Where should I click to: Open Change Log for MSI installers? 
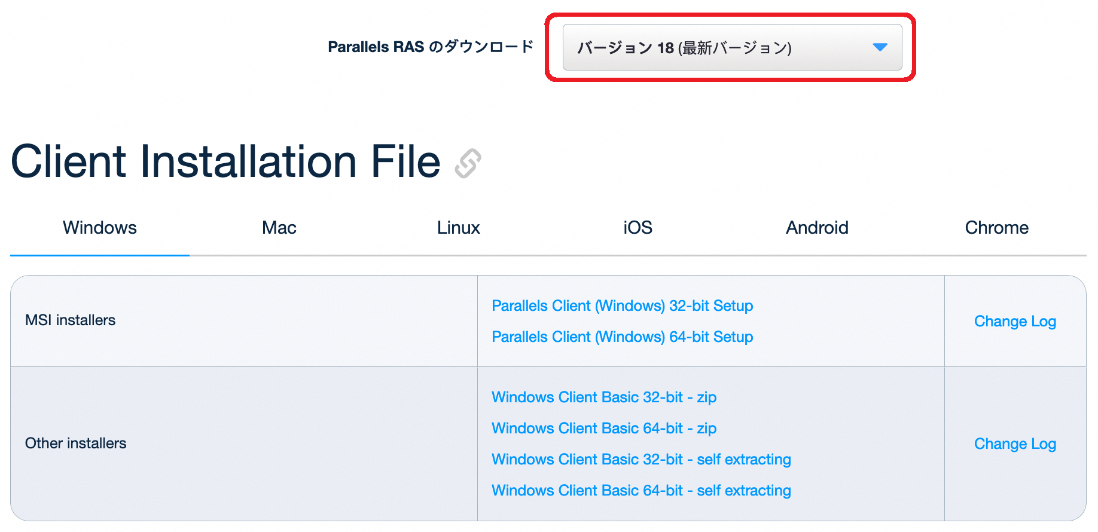[1015, 321]
